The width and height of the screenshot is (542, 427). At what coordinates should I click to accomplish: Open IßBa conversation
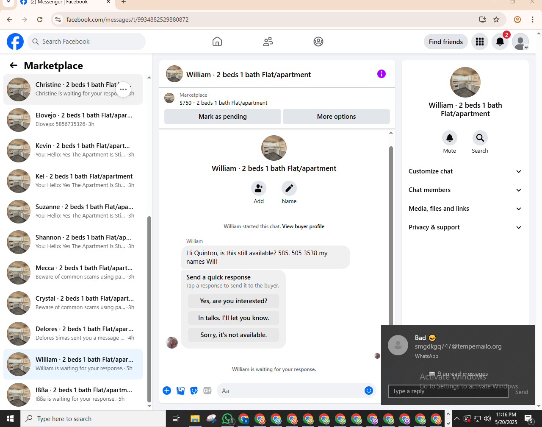click(73, 395)
